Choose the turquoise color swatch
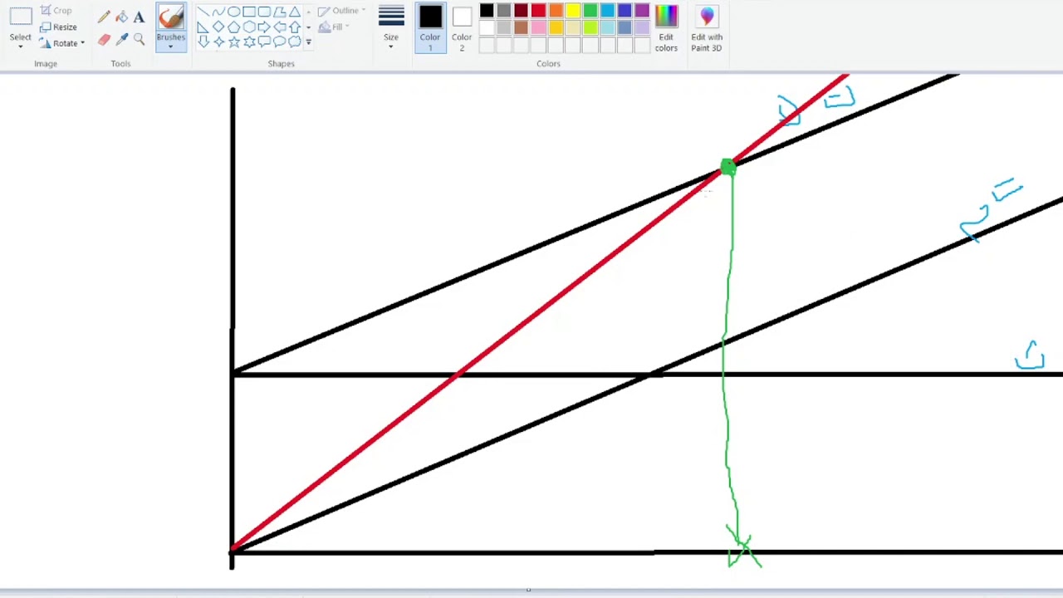The height and width of the screenshot is (598, 1063). coord(607,10)
